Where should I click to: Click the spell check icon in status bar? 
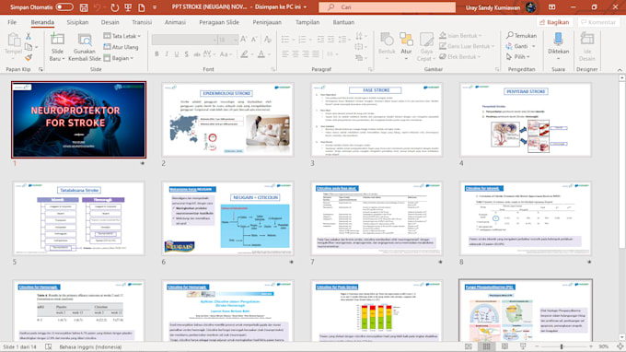48,346
